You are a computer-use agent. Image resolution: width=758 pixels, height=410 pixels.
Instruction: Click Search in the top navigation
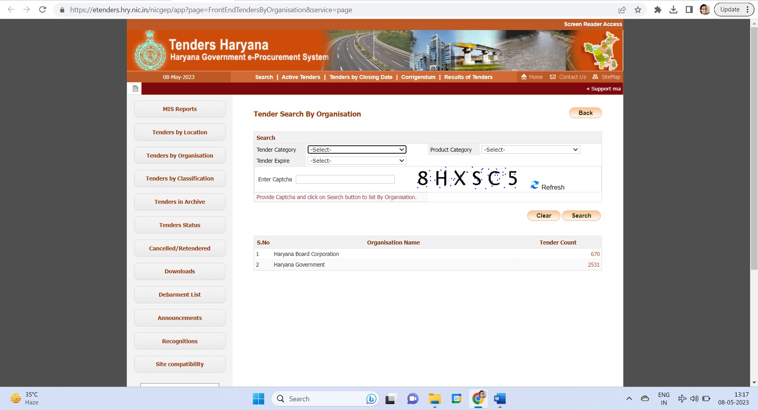[x=264, y=77]
